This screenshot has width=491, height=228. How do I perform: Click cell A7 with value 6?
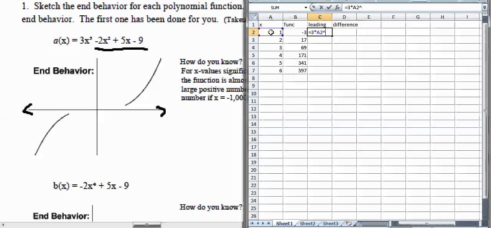(x=270, y=70)
